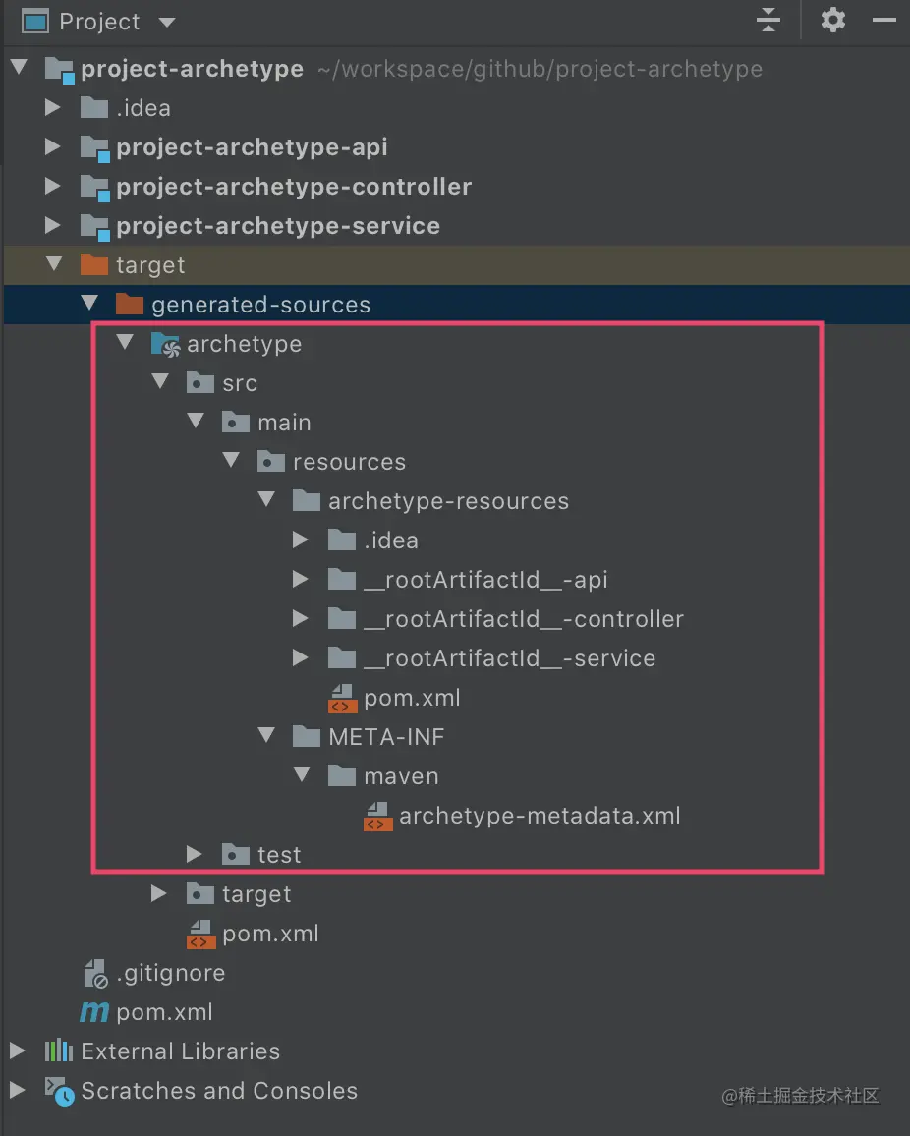The width and height of the screenshot is (910, 1136).
Task: Click the archetype module icon
Action: 164,344
